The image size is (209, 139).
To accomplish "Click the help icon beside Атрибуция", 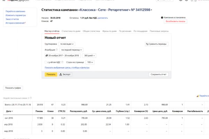I will pos(57,50).
